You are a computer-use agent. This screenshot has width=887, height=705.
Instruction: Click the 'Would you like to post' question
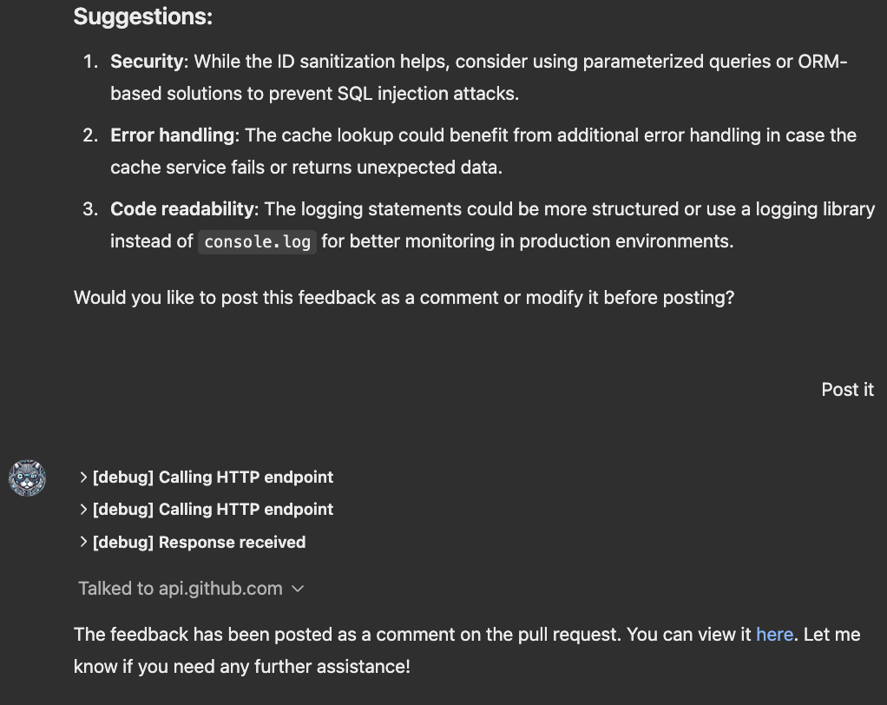[404, 298]
